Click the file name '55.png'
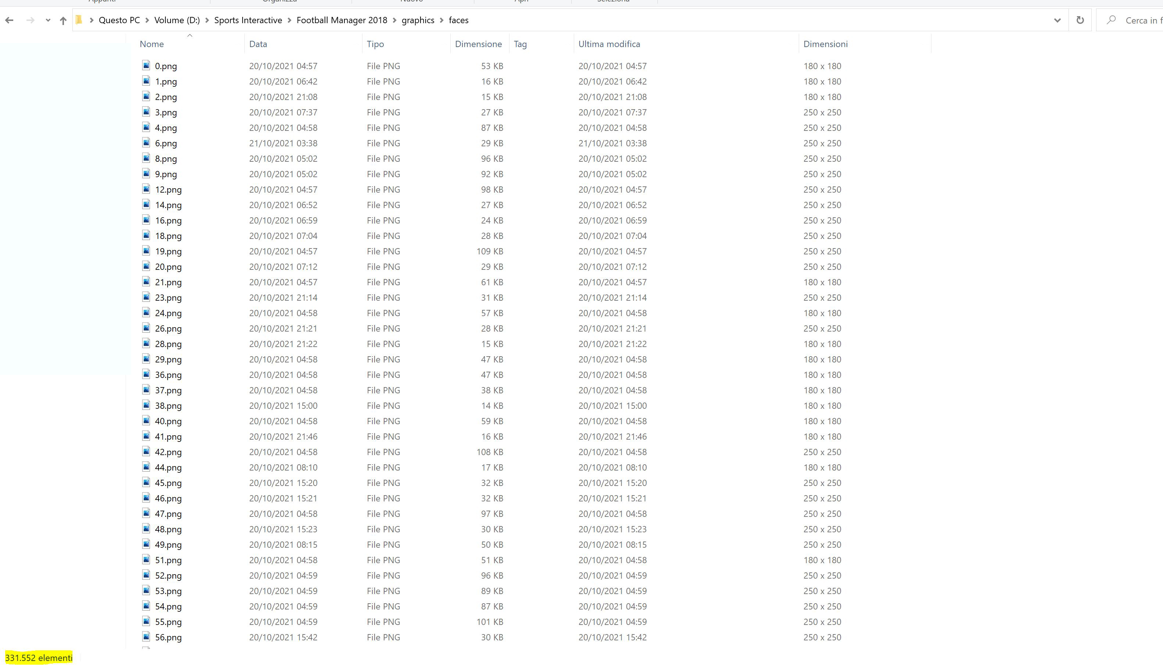This screenshot has width=1163, height=665. tap(168, 622)
